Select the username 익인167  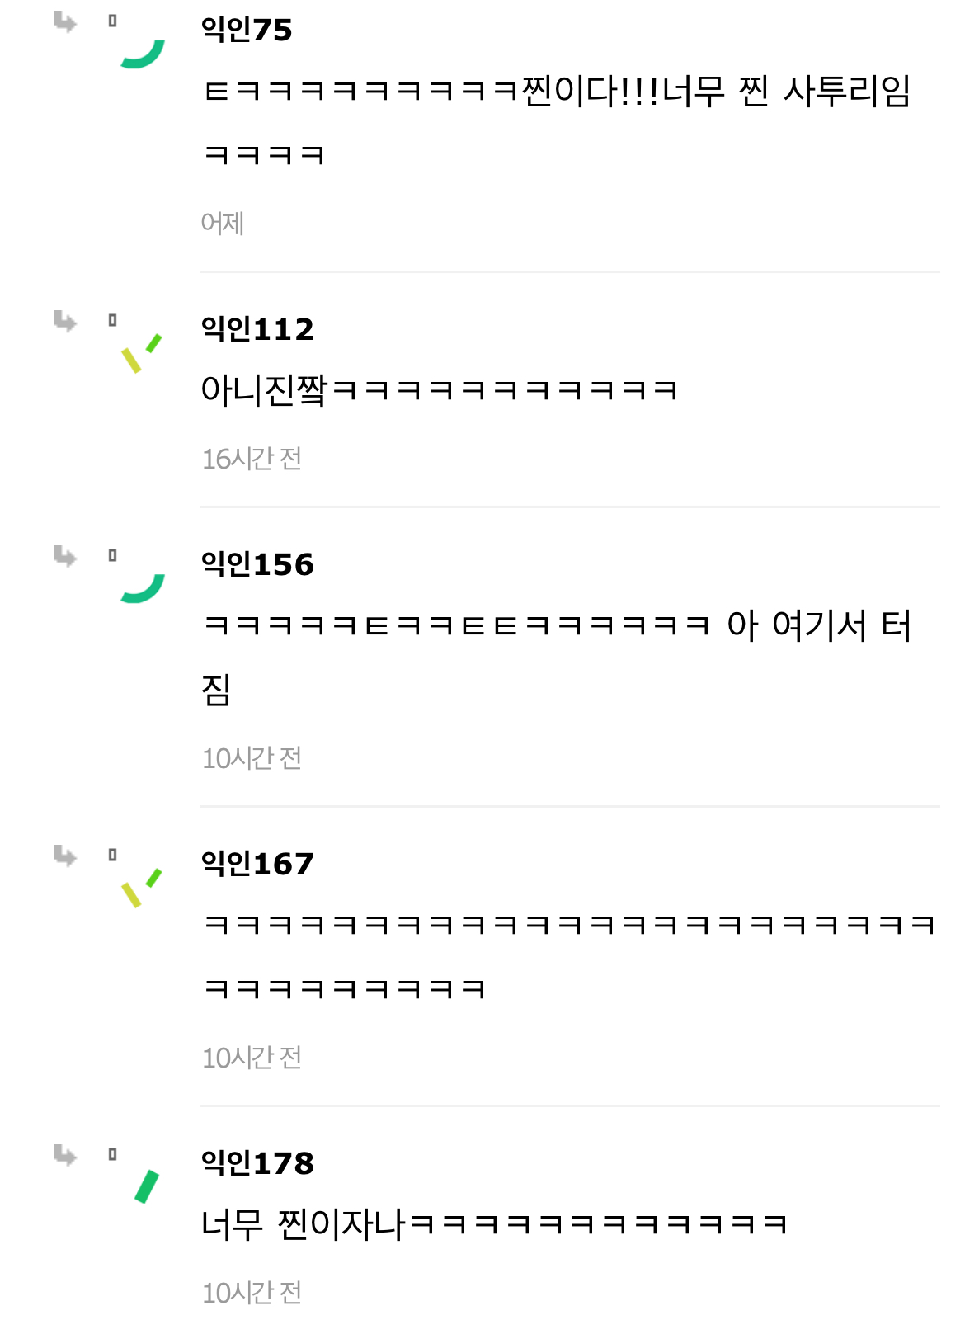(257, 865)
